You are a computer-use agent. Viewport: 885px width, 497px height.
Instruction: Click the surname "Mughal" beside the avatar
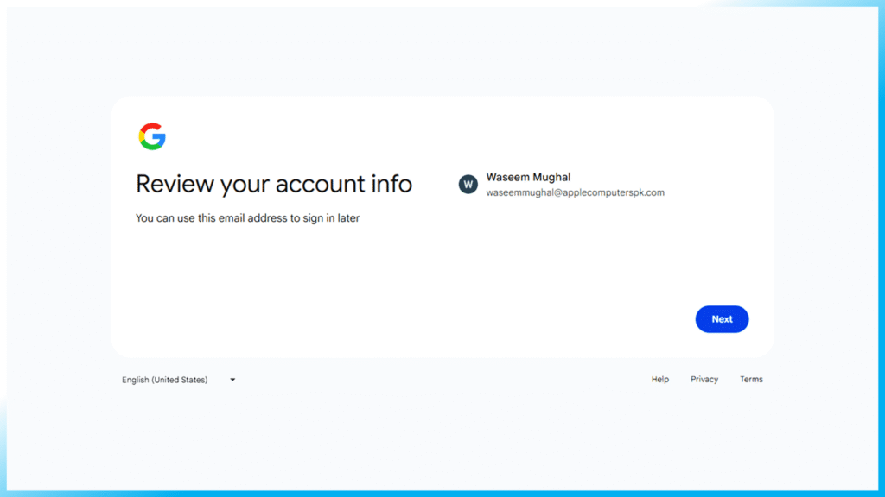click(550, 177)
